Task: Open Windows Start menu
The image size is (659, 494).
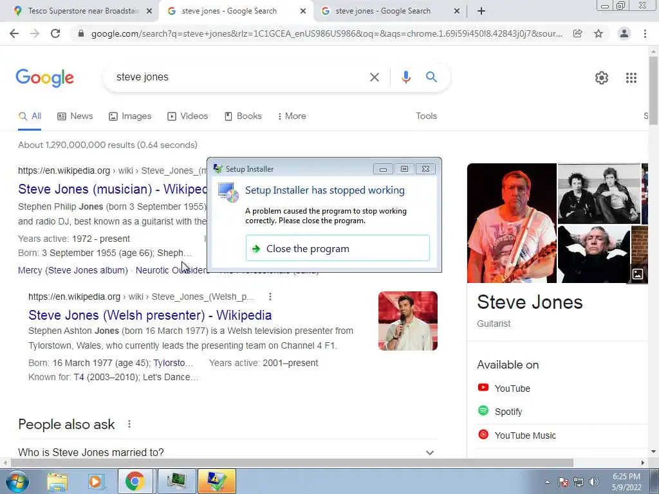Action: [17, 481]
